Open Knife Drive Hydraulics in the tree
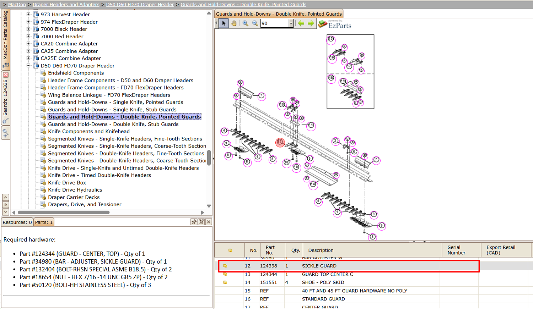The height and width of the screenshot is (309, 533). [75, 190]
